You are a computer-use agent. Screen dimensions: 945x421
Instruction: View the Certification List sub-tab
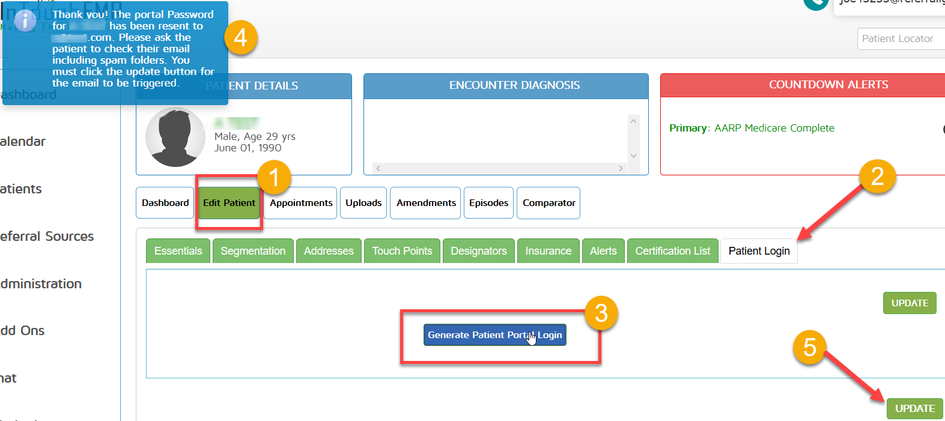tap(672, 251)
